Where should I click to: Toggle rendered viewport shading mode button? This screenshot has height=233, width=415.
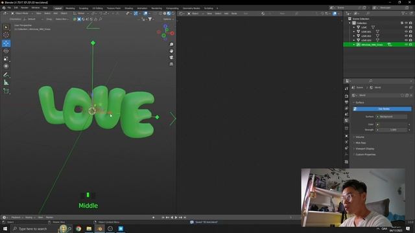coord(173,13)
